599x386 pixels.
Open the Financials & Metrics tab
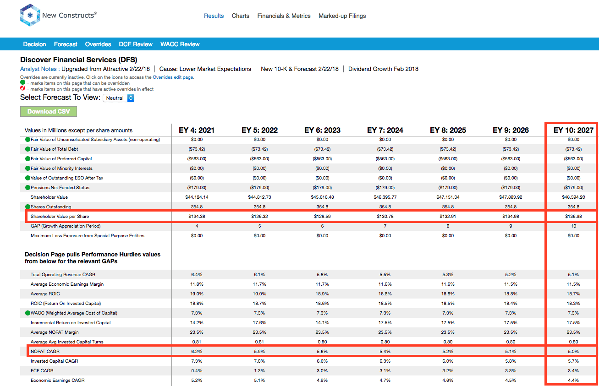(284, 16)
